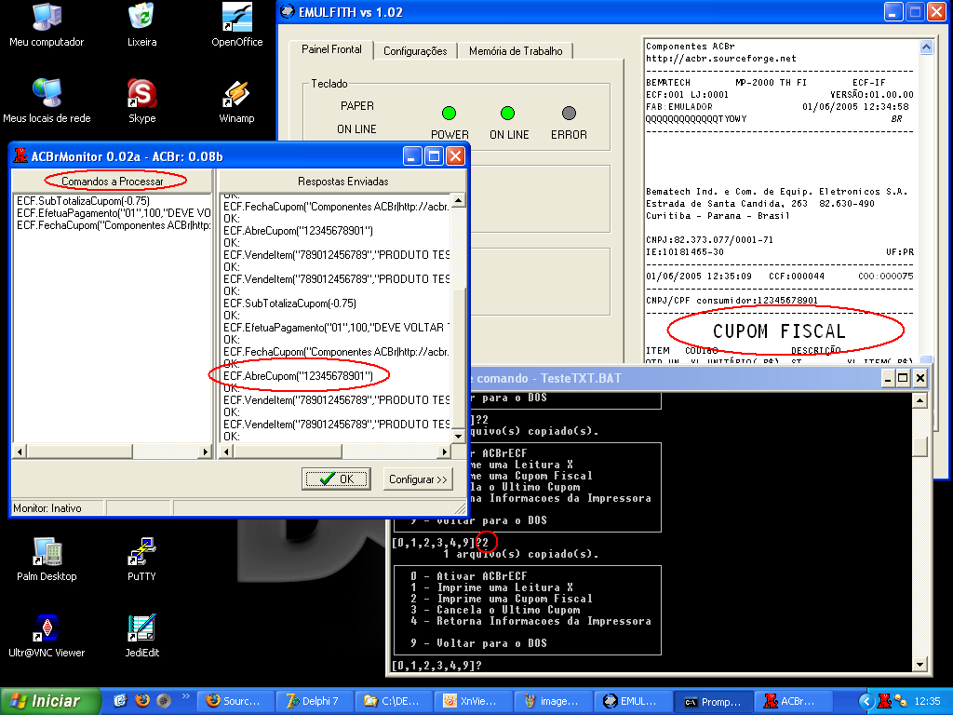Open the JediEdit desktop icon

(x=141, y=629)
